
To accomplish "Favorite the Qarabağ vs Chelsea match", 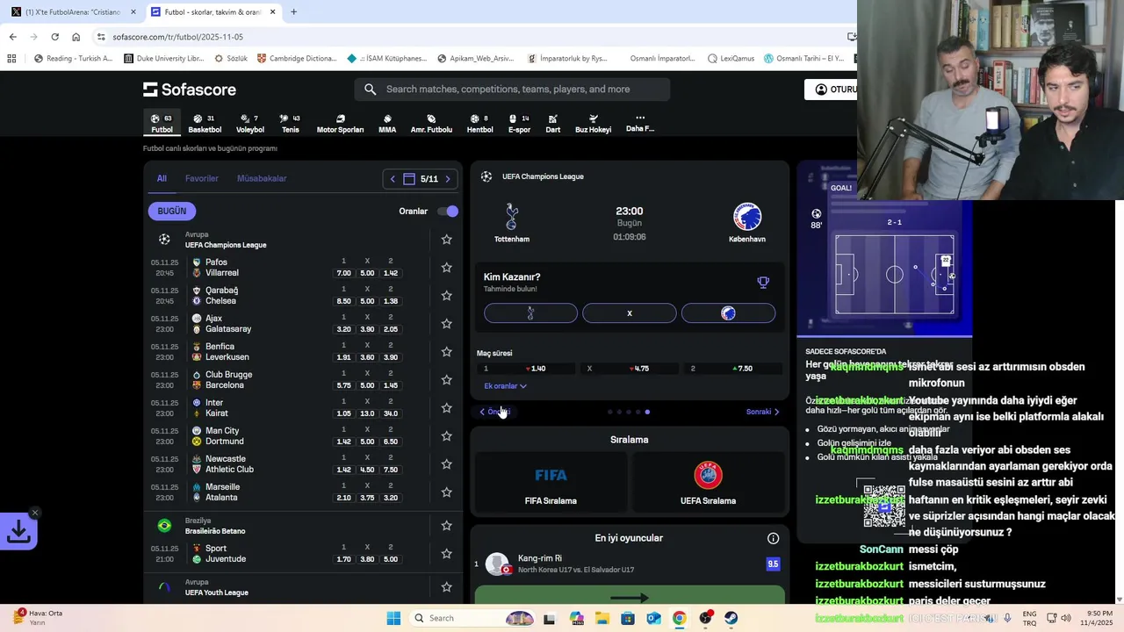I will pos(446,296).
